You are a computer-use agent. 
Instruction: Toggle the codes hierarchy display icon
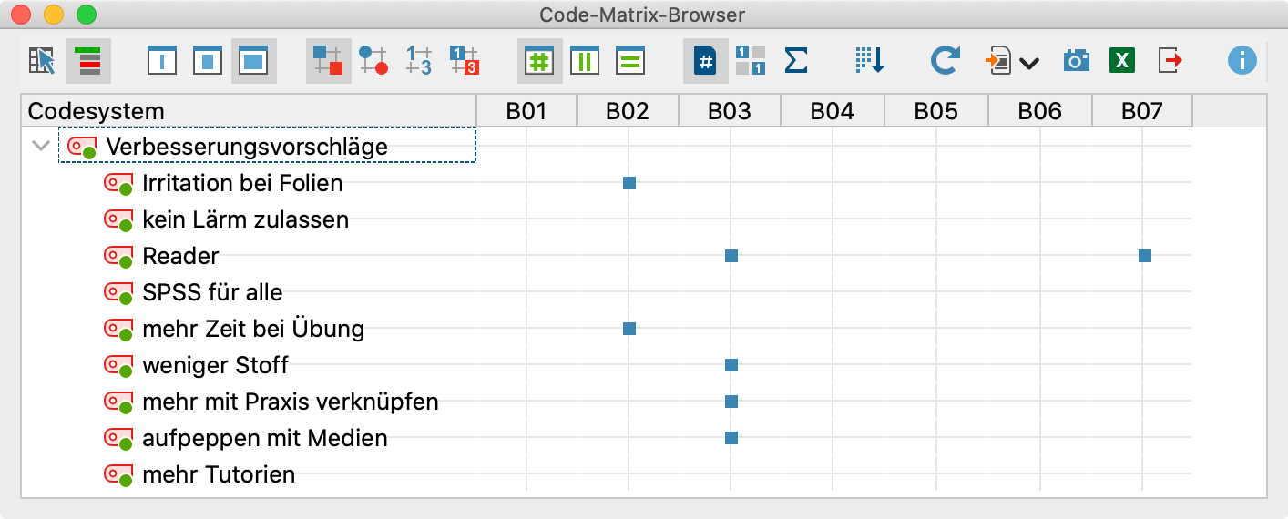[88, 61]
